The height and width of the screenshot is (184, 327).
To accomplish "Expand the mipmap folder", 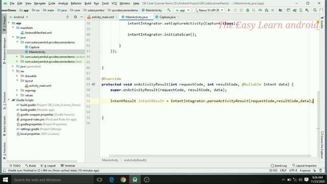I will click(17, 90).
